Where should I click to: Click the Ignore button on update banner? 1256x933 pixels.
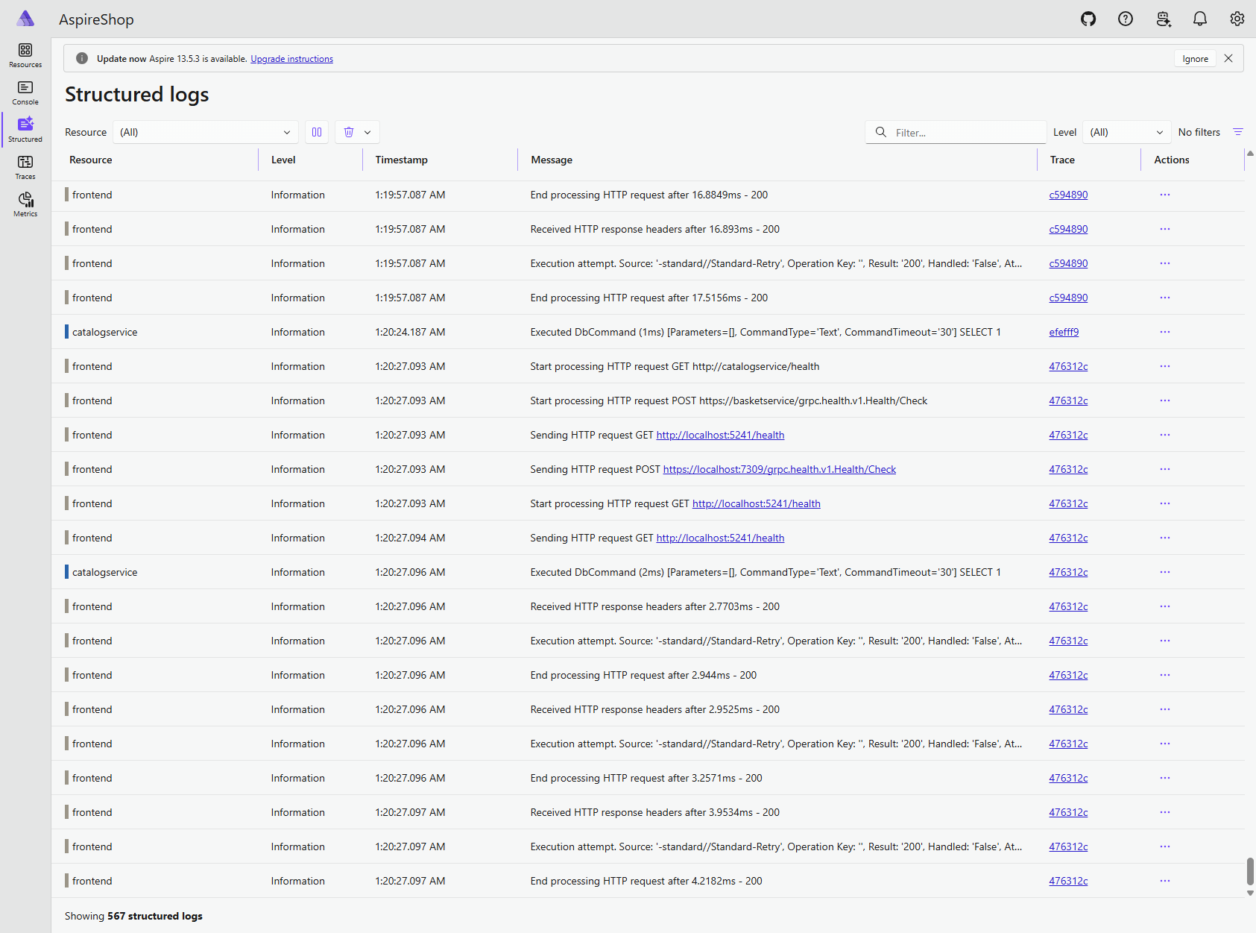tap(1195, 59)
